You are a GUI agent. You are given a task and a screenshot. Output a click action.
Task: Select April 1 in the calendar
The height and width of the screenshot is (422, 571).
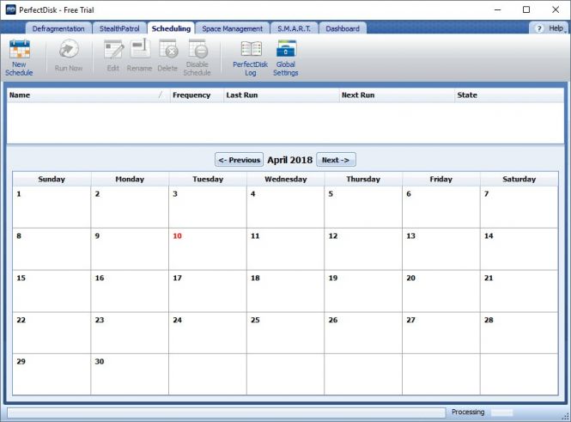[x=52, y=207]
